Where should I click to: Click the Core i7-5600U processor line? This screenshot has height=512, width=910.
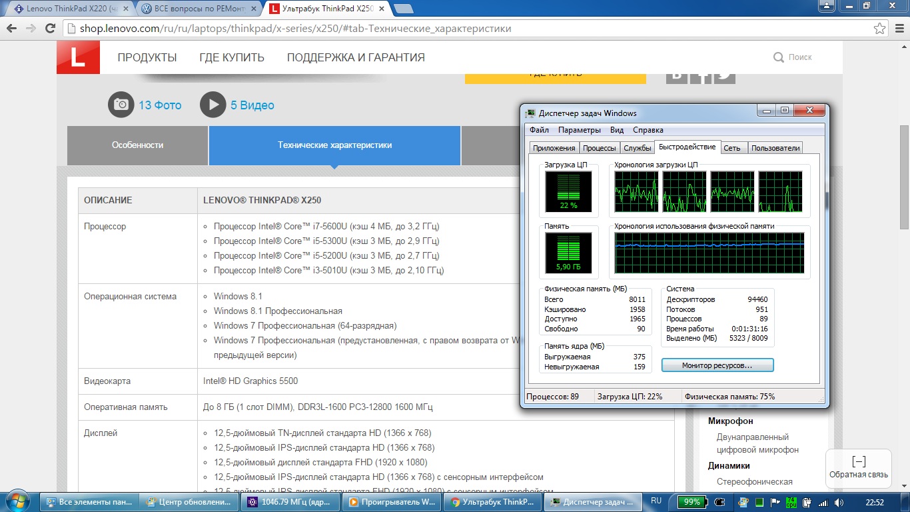326,226
